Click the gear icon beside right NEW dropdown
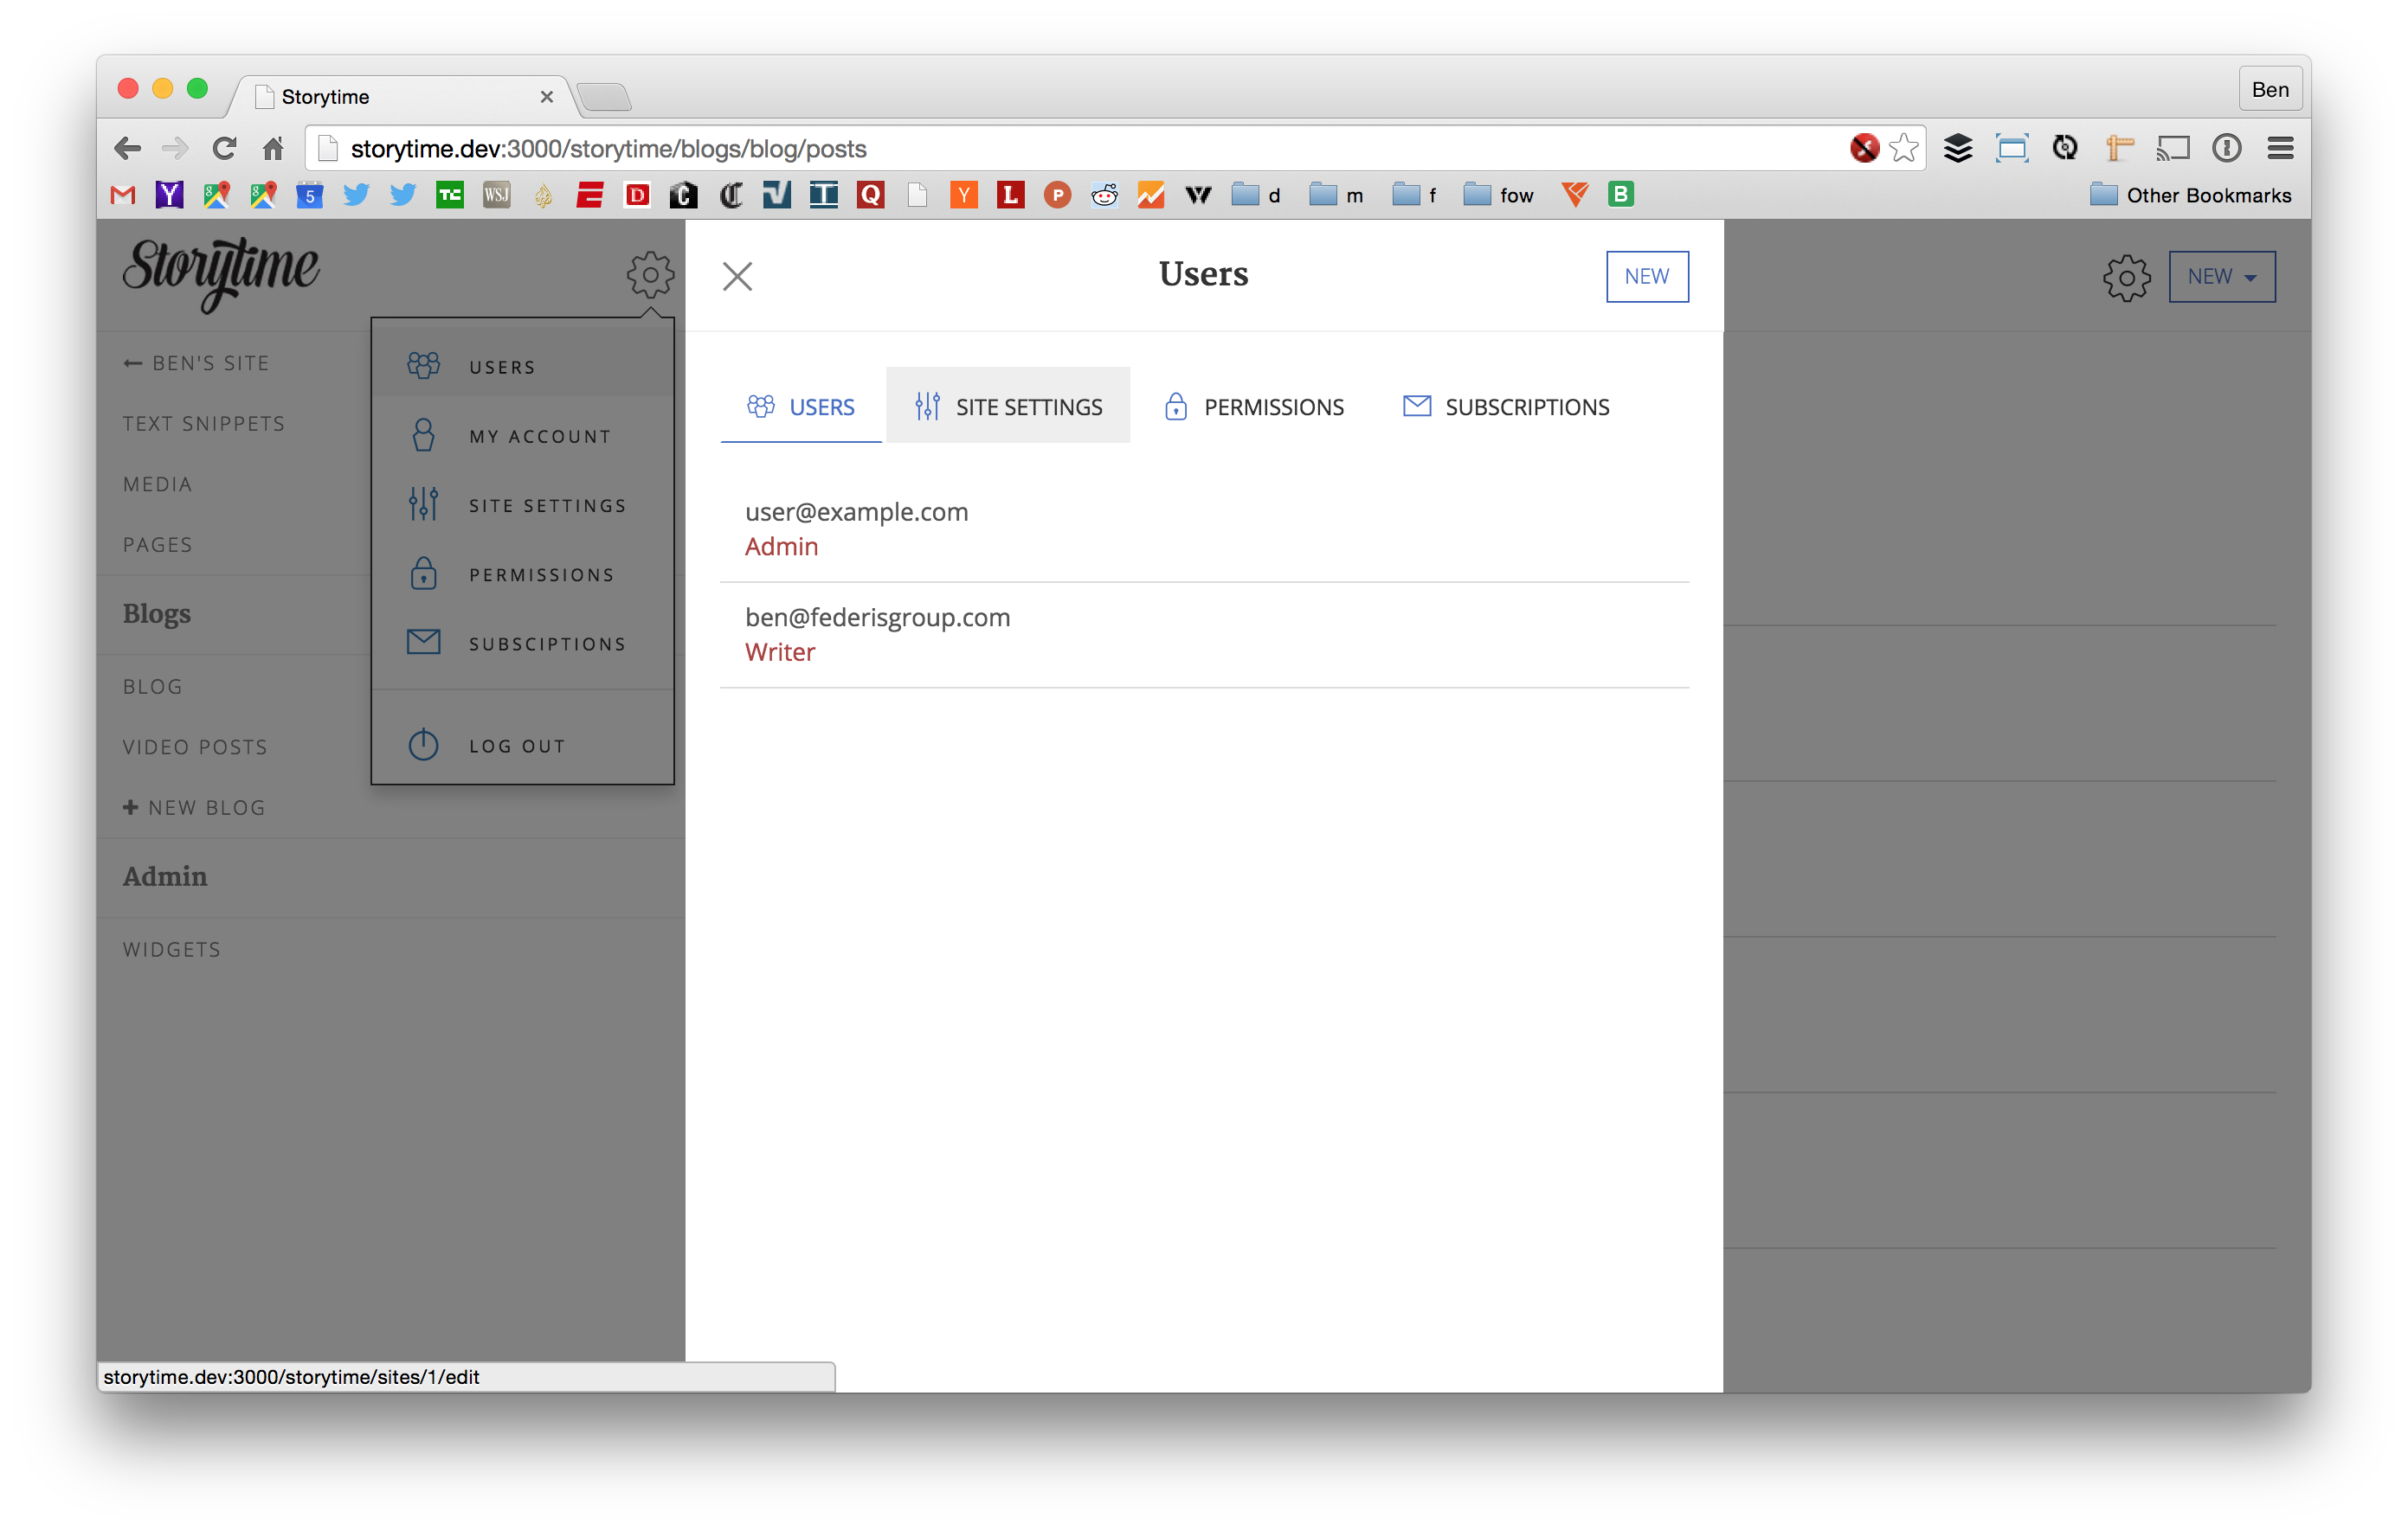This screenshot has height=1531, width=2408. pyautogui.click(x=2125, y=277)
